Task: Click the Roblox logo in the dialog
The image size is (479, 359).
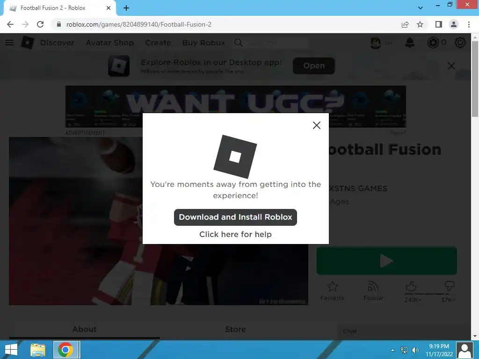Action: pos(235,156)
